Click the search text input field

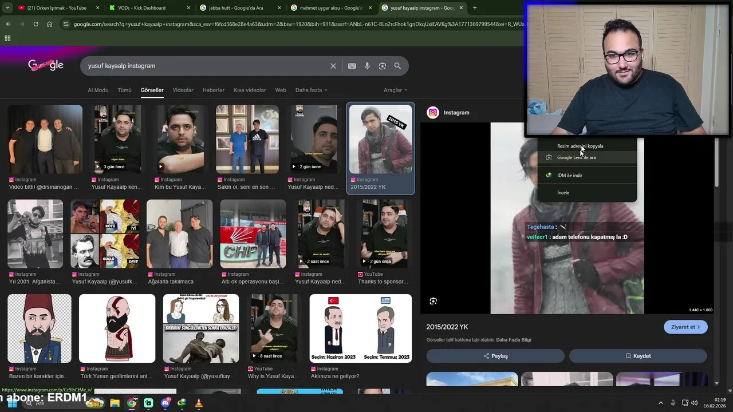point(206,66)
